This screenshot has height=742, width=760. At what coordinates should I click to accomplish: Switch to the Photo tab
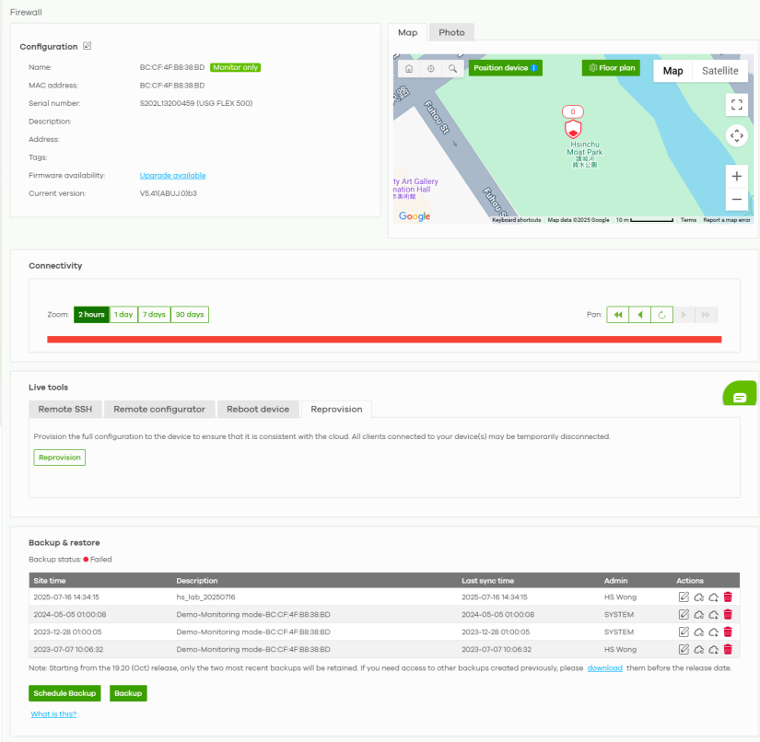(451, 32)
